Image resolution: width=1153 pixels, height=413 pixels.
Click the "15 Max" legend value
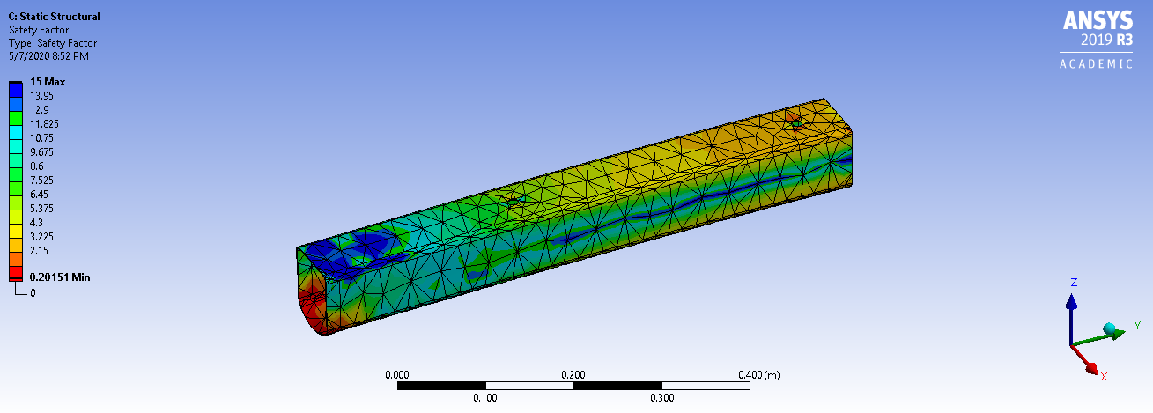click(48, 82)
